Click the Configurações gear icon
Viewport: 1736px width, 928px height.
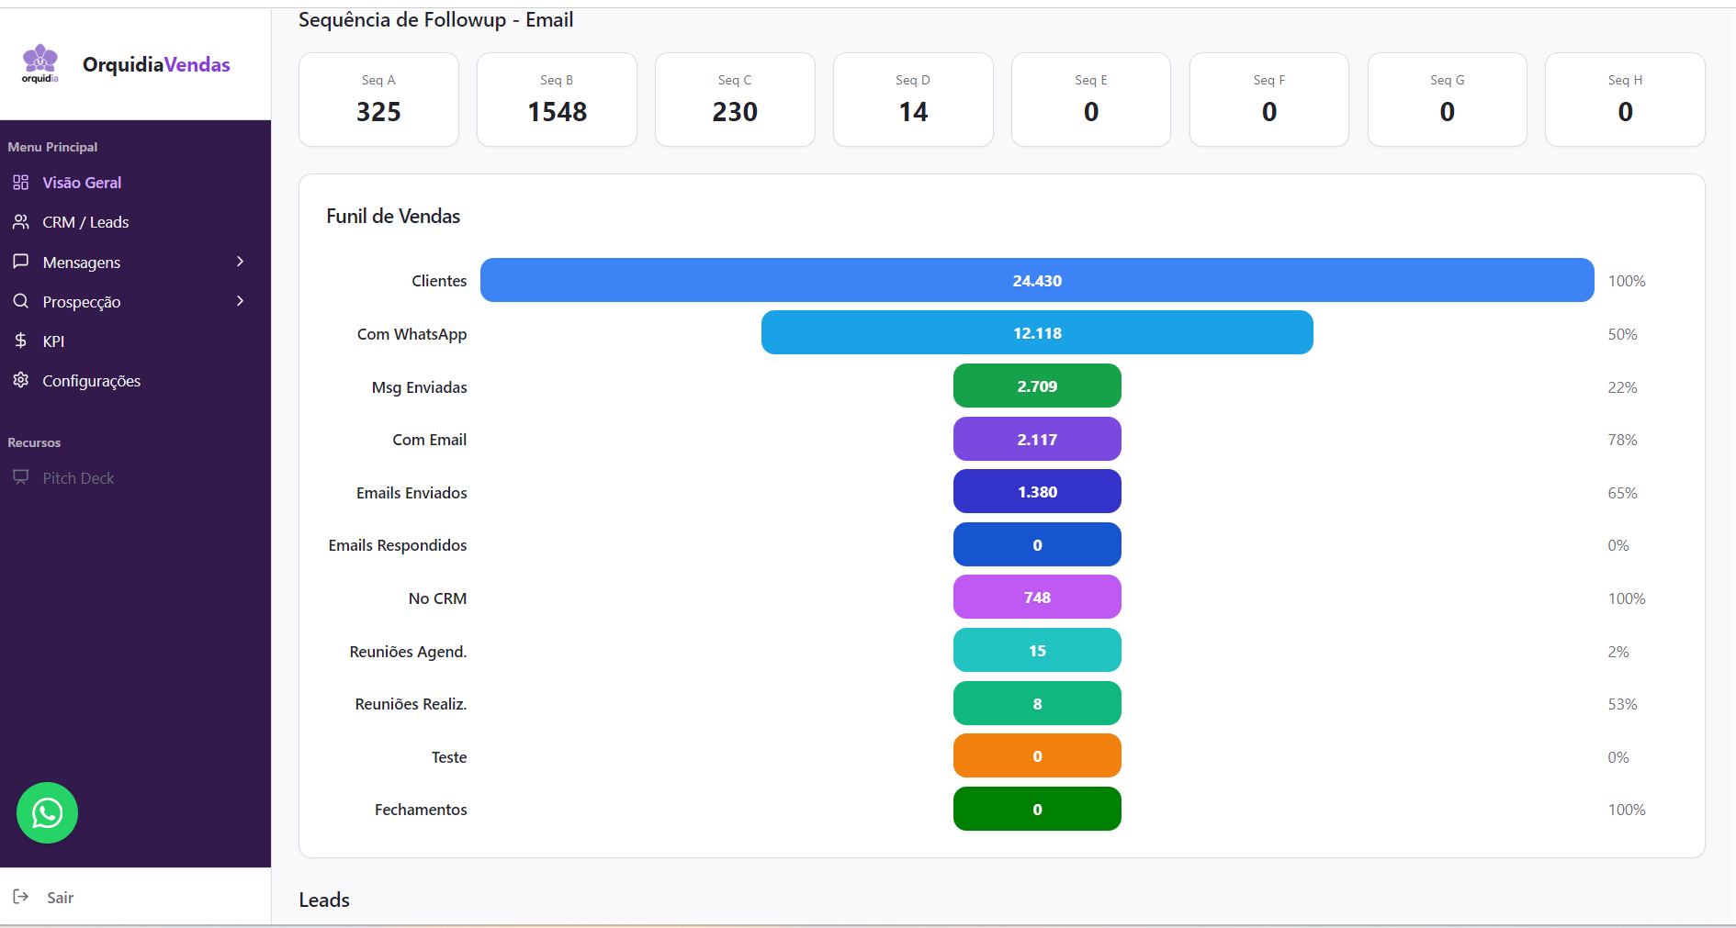tap(20, 380)
